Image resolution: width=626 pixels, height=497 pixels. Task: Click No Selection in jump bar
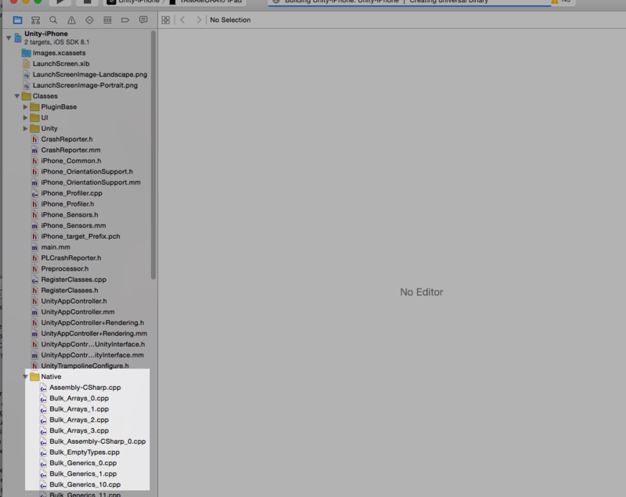coord(230,20)
